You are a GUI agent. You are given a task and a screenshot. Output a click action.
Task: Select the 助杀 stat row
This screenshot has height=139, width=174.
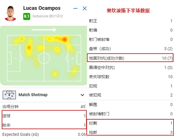[x=44, y=125]
